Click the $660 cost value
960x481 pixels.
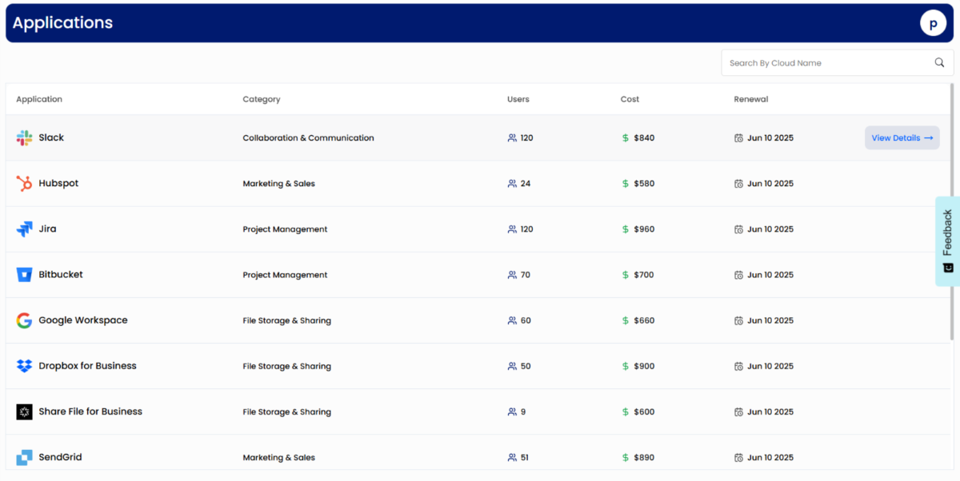coord(644,320)
